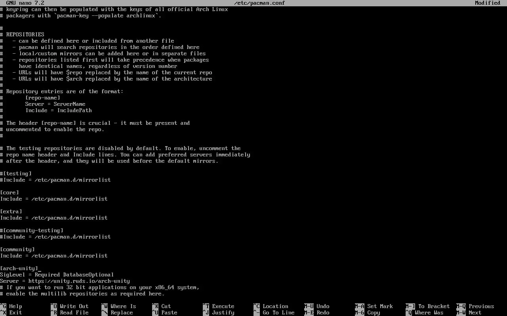Click 'after the header, and they will' line

(109, 161)
